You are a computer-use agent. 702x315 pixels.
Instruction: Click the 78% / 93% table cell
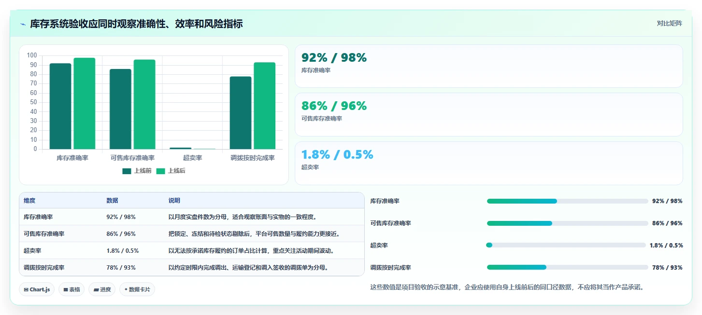click(x=121, y=268)
